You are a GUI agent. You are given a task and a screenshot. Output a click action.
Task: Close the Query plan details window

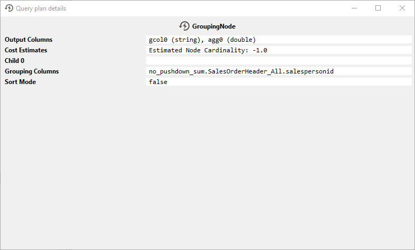coord(402,8)
